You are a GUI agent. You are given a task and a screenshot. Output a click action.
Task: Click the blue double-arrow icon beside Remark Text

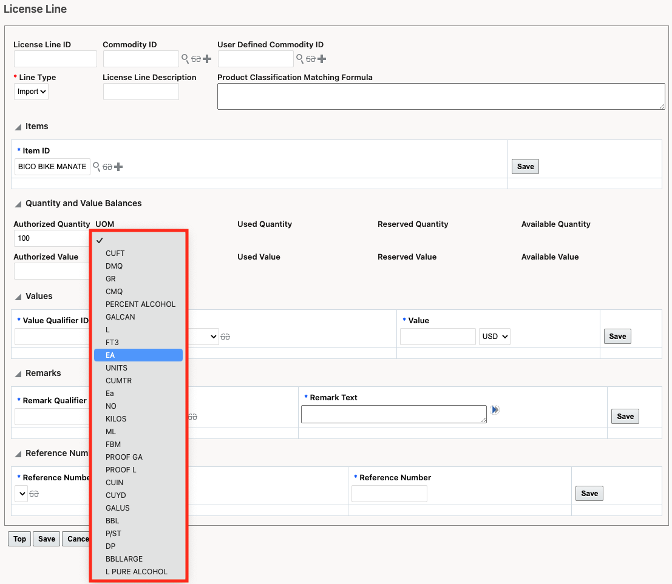pyautogui.click(x=495, y=409)
